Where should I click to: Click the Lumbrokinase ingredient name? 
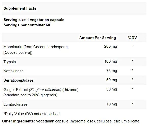point(16,104)
